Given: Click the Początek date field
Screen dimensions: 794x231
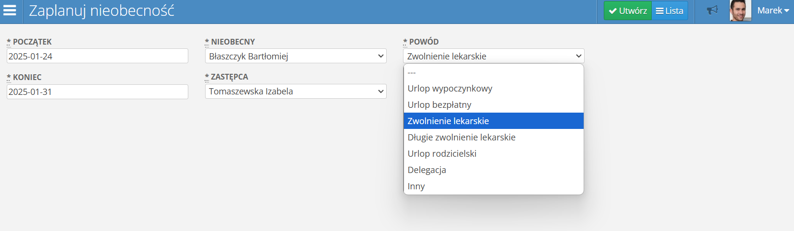Looking at the screenshot, I should point(97,56).
